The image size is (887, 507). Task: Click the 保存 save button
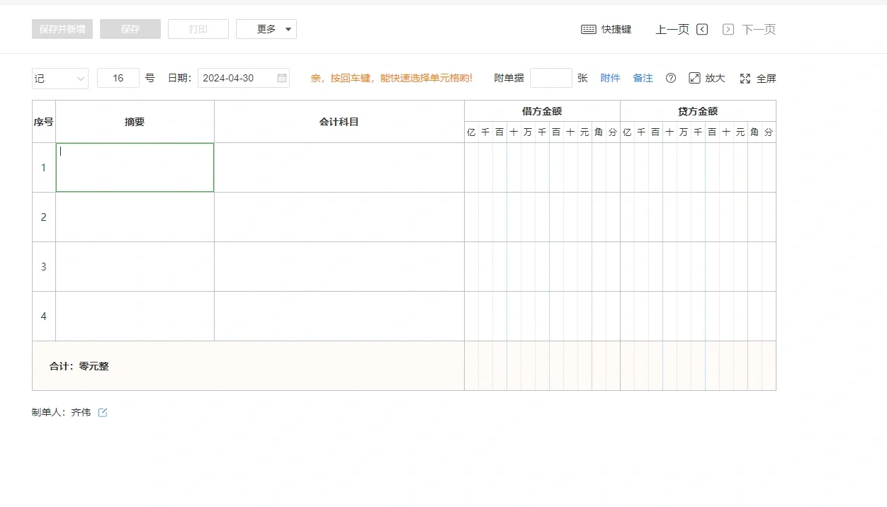click(x=130, y=29)
